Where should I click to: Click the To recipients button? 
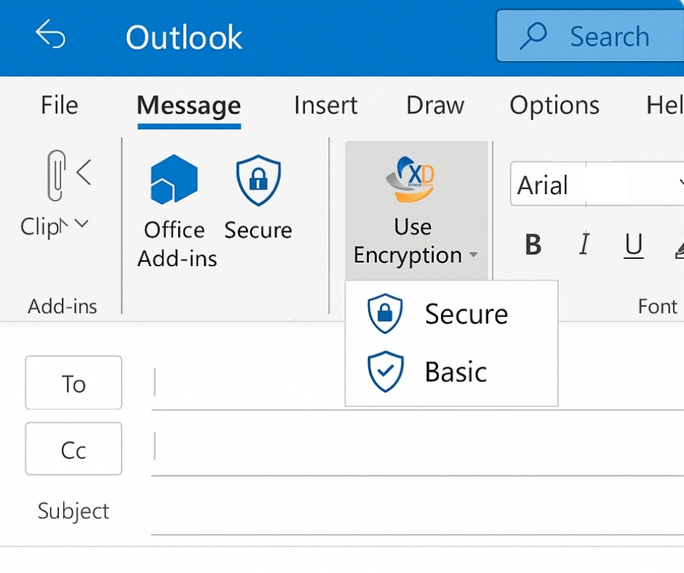point(73,382)
